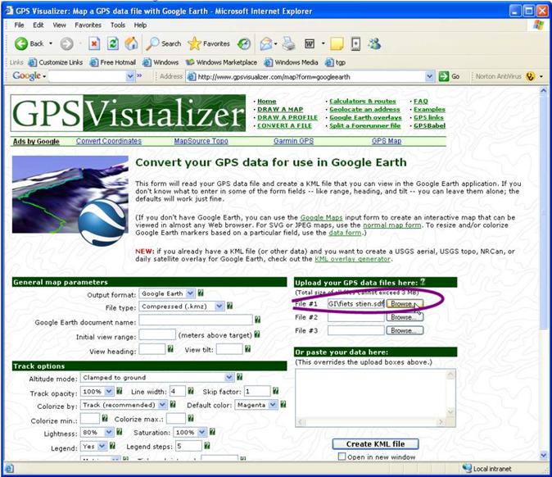Click the Legend steps input field
This screenshot has width=552, height=477.
(188, 447)
